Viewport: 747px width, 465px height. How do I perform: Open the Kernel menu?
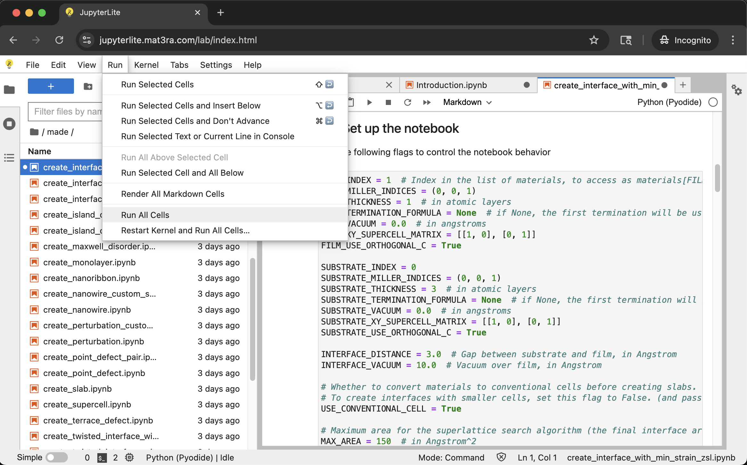click(x=146, y=65)
